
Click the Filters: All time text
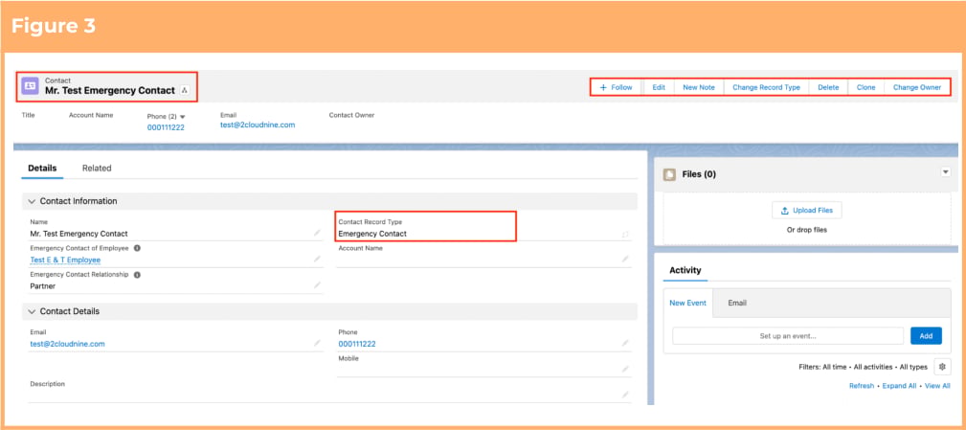(x=822, y=367)
